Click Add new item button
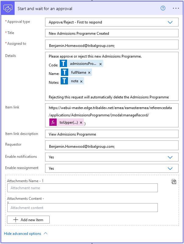The width and height of the screenshot is (184, 244). coord(28,220)
